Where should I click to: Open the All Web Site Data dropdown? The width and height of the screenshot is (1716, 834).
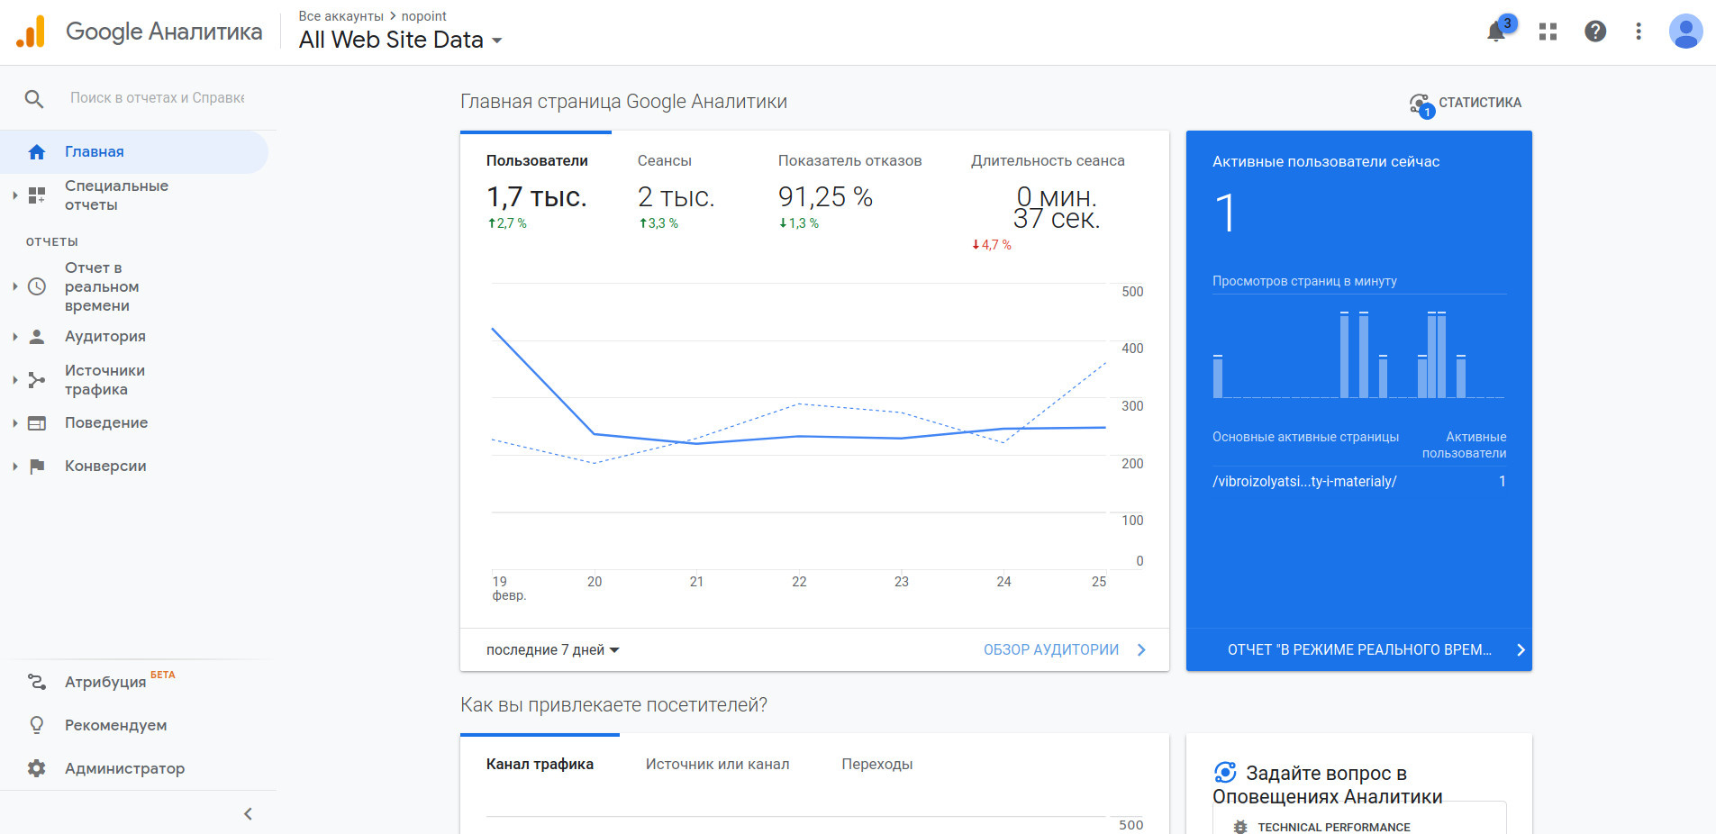click(x=400, y=41)
